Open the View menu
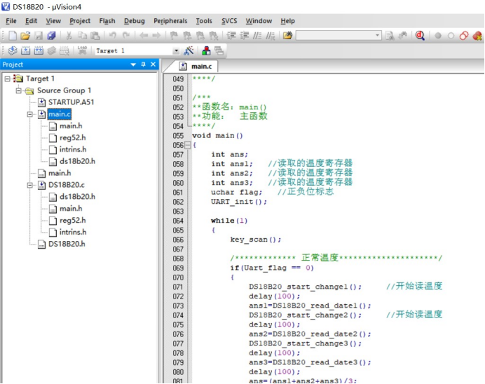The width and height of the screenshot is (485, 384). [53, 21]
